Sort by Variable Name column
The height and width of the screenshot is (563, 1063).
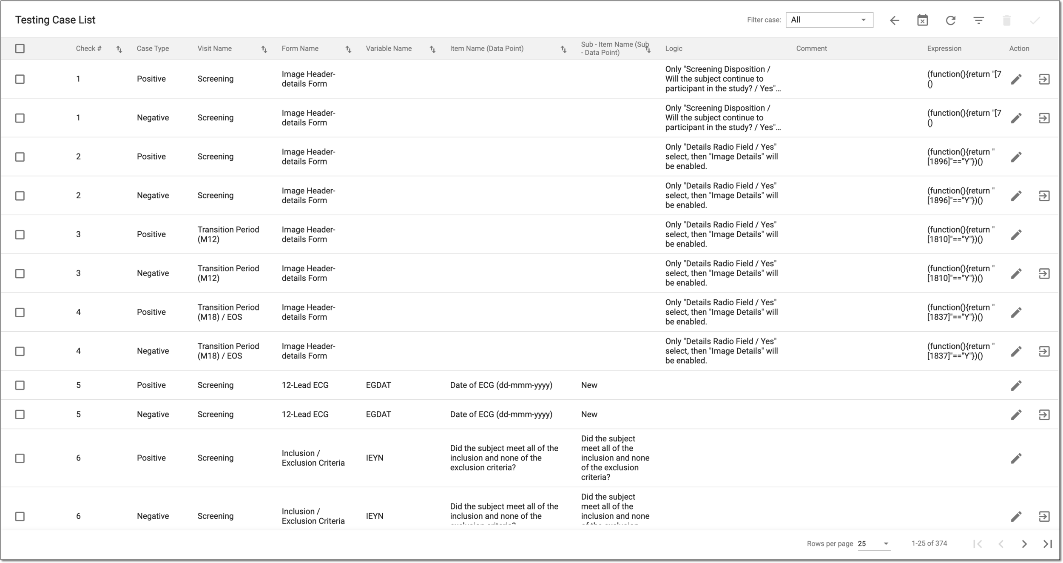[432, 49]
